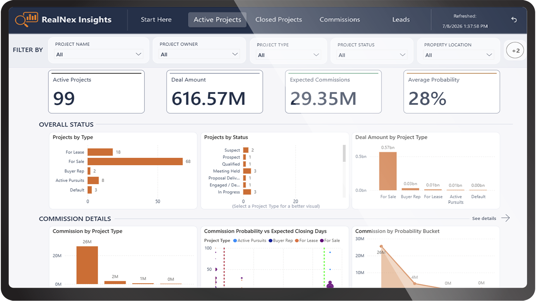Click the Projects by Status scrollbar
536x301 pixels.
(x=344, y=153)
